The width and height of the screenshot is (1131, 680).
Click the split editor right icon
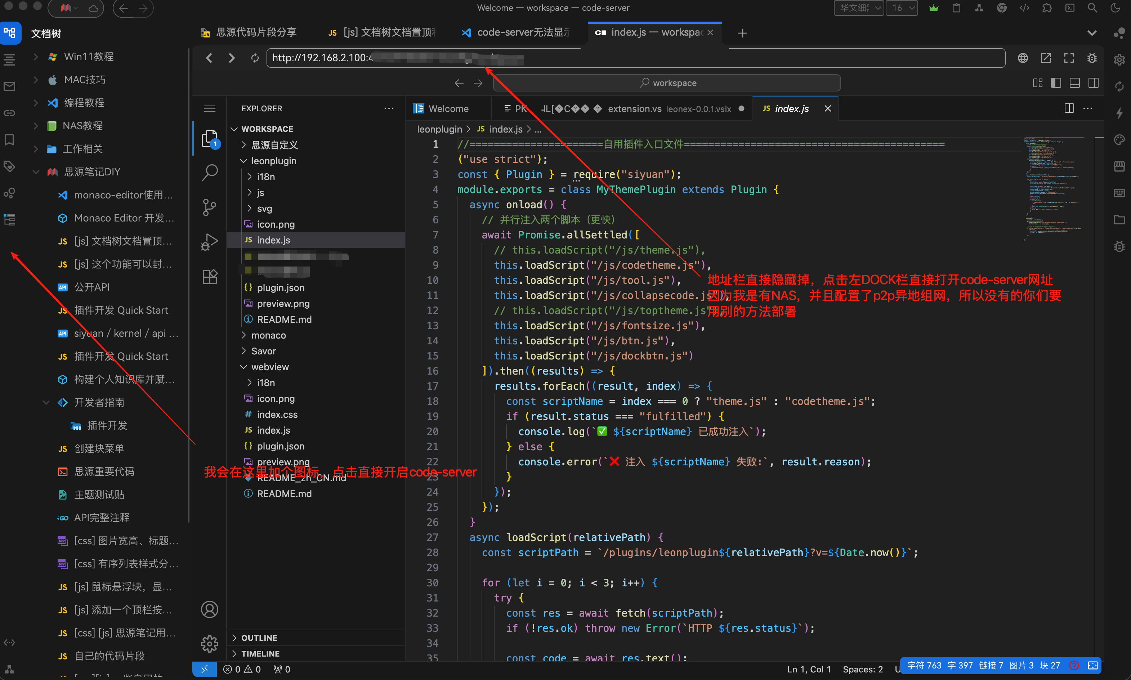pos(1069,108)
